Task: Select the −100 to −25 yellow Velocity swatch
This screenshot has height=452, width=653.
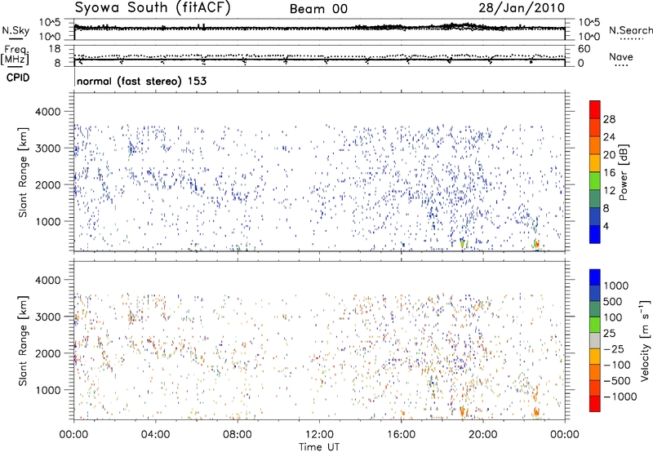Action: tap(595, 357)
